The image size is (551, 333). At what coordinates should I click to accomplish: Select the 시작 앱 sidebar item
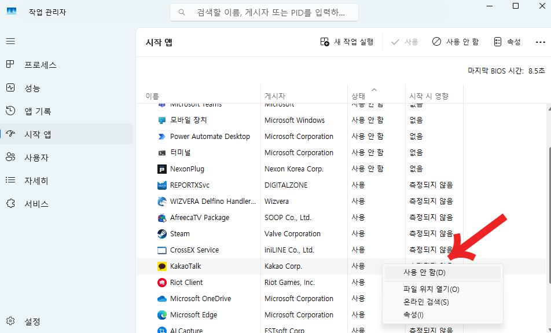coord(67,134)
